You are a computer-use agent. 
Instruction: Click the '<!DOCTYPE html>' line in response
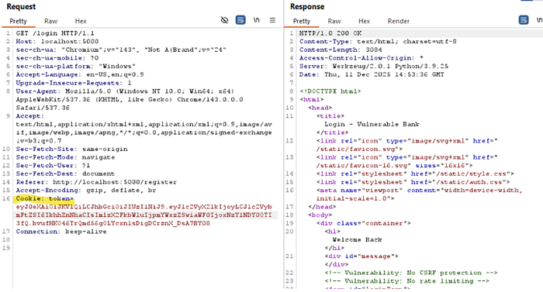tap(330, 91)
